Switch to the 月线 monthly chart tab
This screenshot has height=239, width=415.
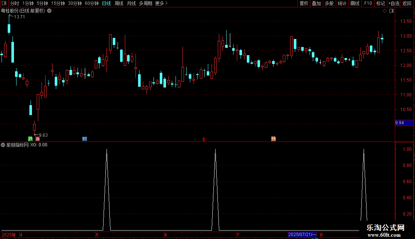[131, 3]
